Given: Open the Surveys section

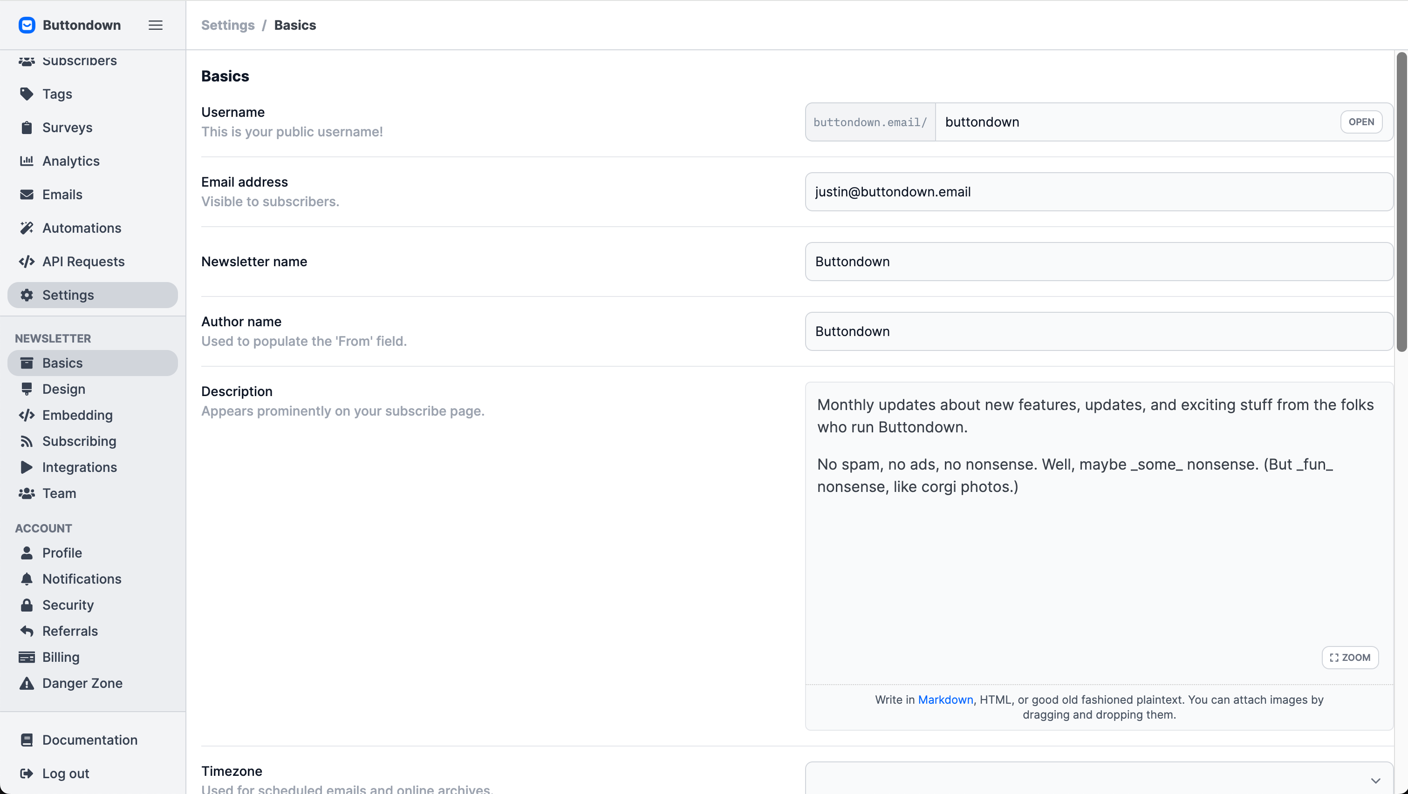Looking at the screenshot, I should click(x=93, y=127).
